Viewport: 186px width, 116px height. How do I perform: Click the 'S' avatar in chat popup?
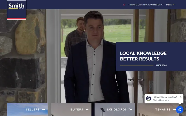pyautogui.click(x=149, y=98)
